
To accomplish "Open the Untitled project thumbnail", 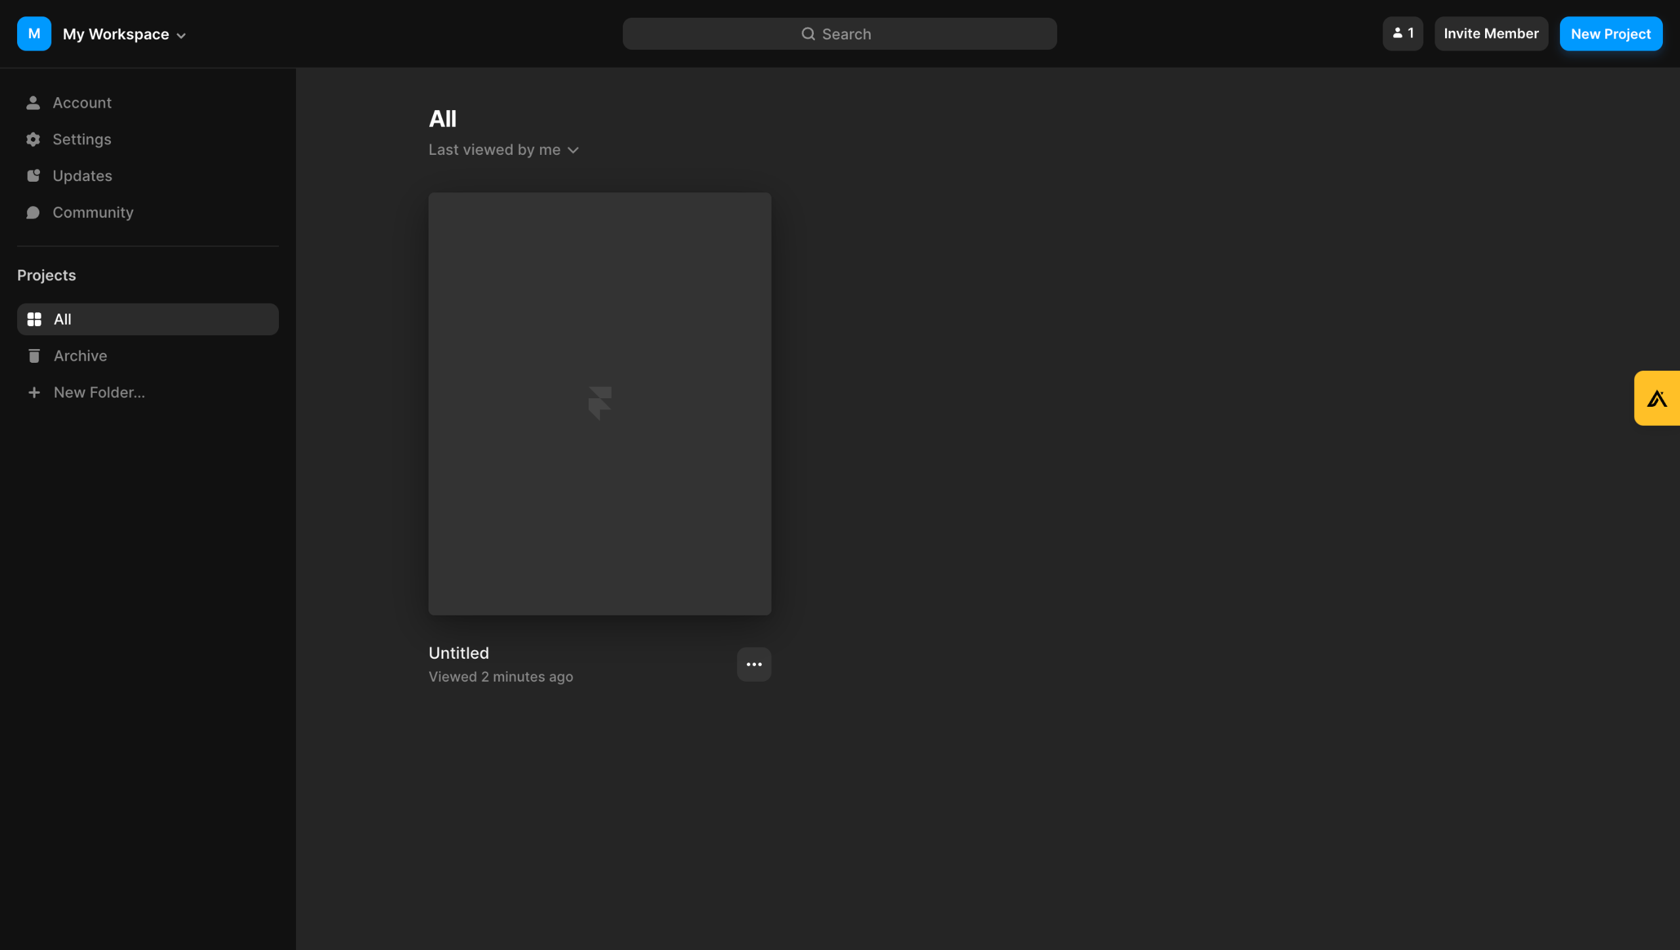I will 600,403.
